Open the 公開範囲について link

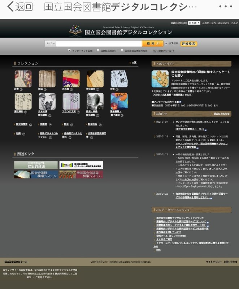click(x=165, y=51)
